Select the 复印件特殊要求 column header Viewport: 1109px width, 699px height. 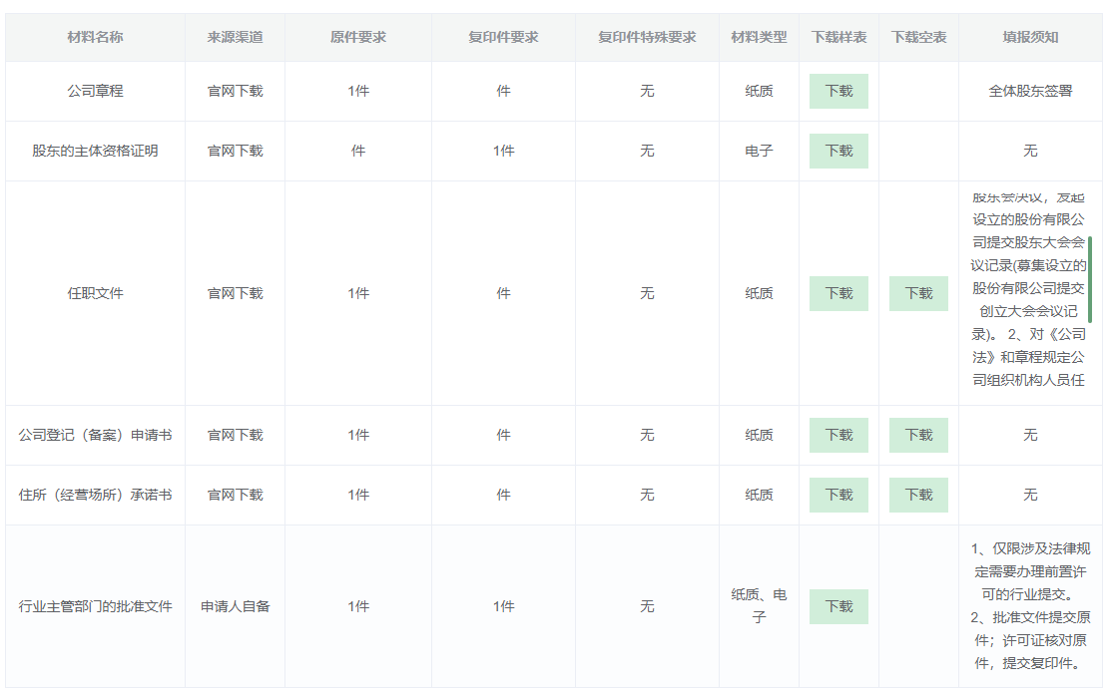tap(647, 37)
